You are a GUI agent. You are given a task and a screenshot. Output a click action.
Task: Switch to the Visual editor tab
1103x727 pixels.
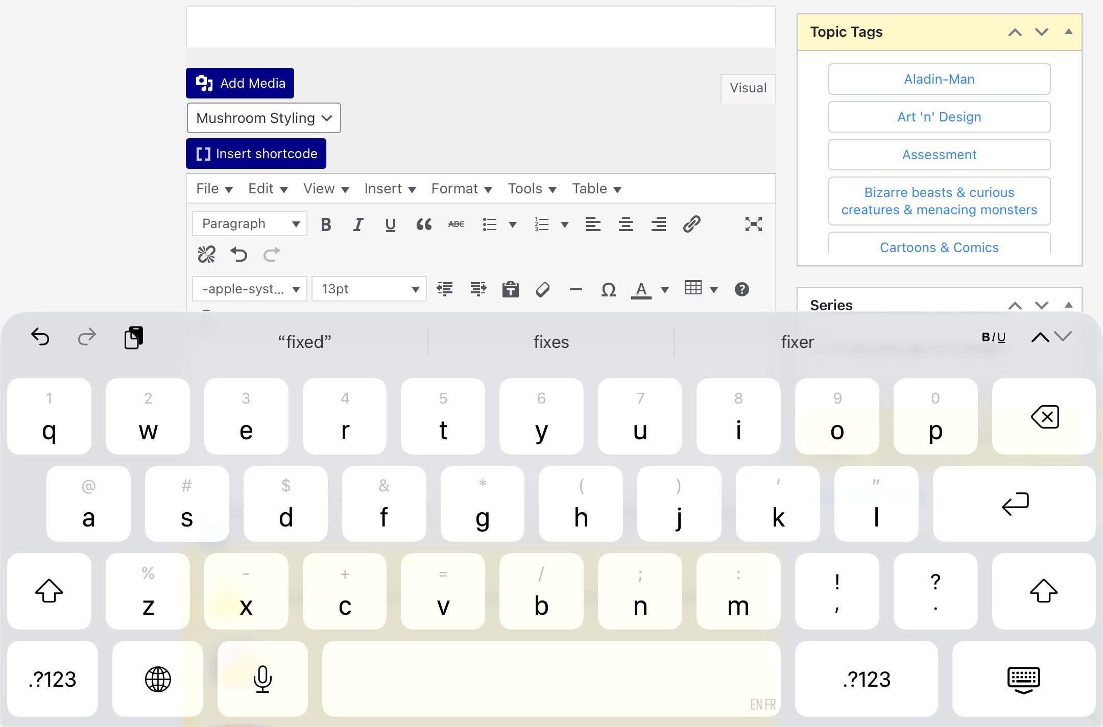click(x=748, y=88)
